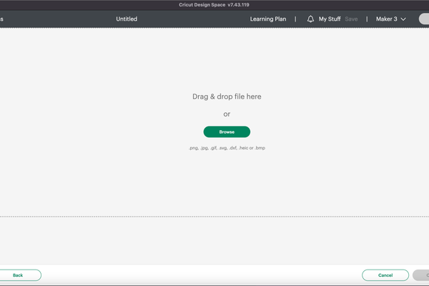The image size is (429, 286).
Task: Click the Cricut Design Space title bar
Action: (x=202, y=4)
